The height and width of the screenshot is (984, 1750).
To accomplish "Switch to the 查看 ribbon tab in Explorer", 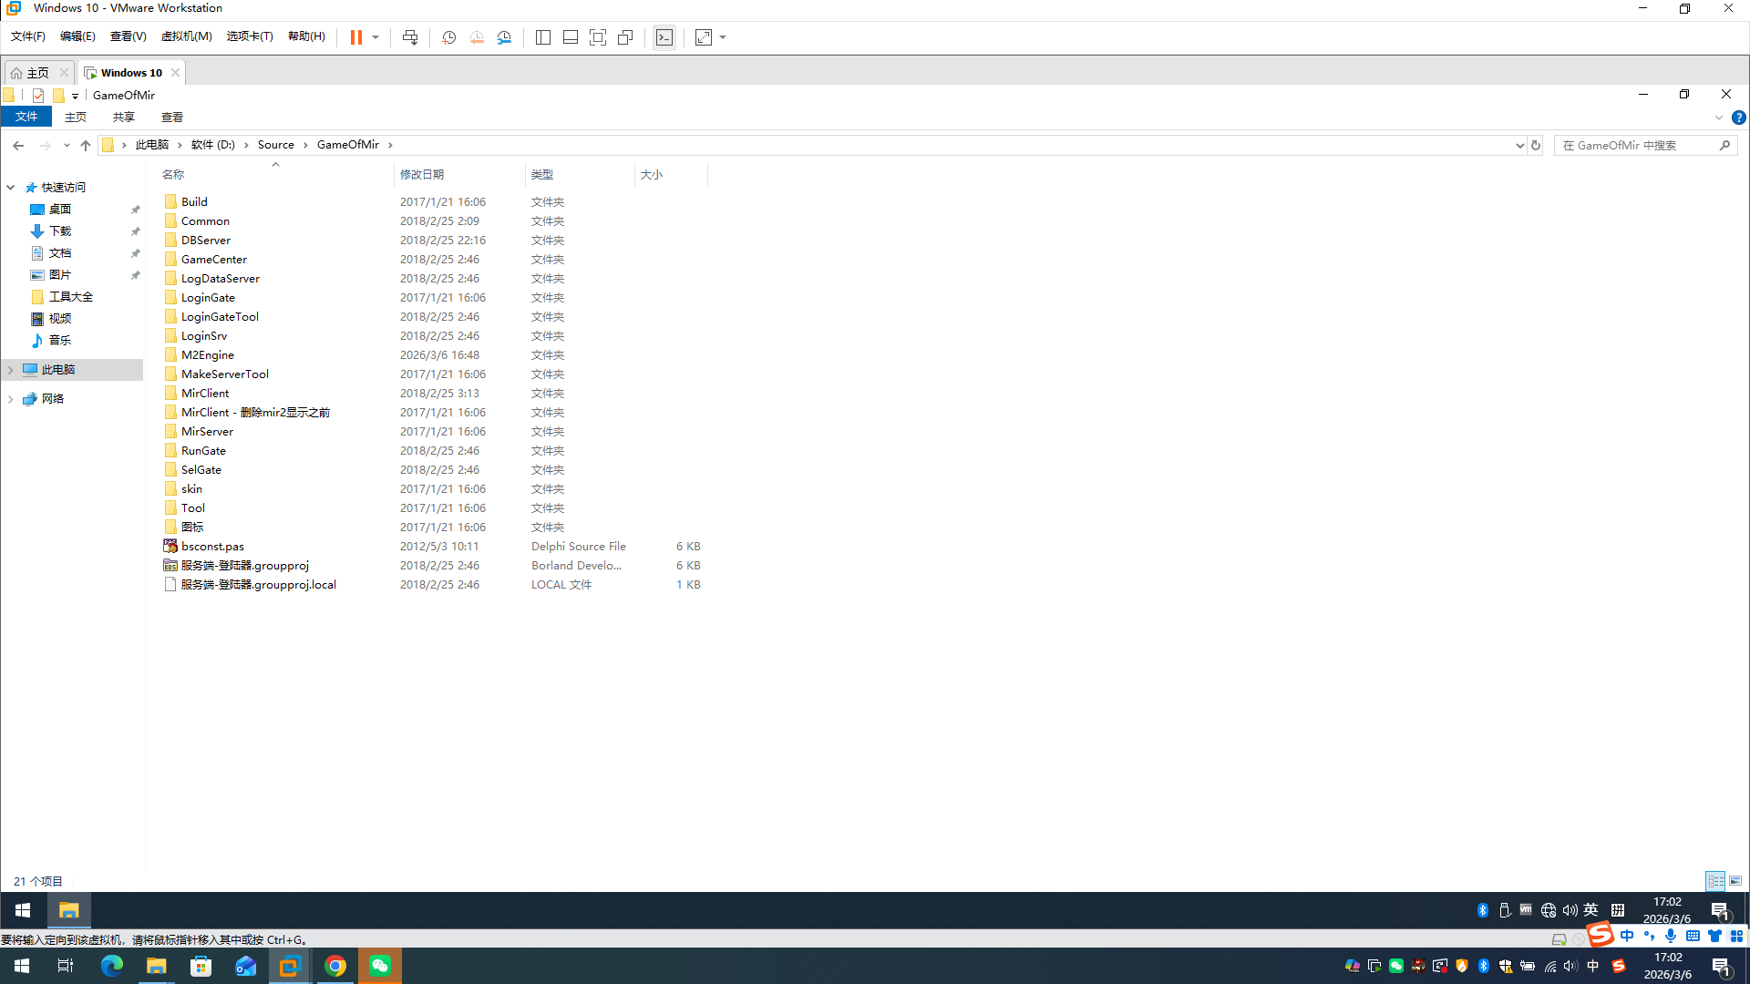I will pos(171,117).
